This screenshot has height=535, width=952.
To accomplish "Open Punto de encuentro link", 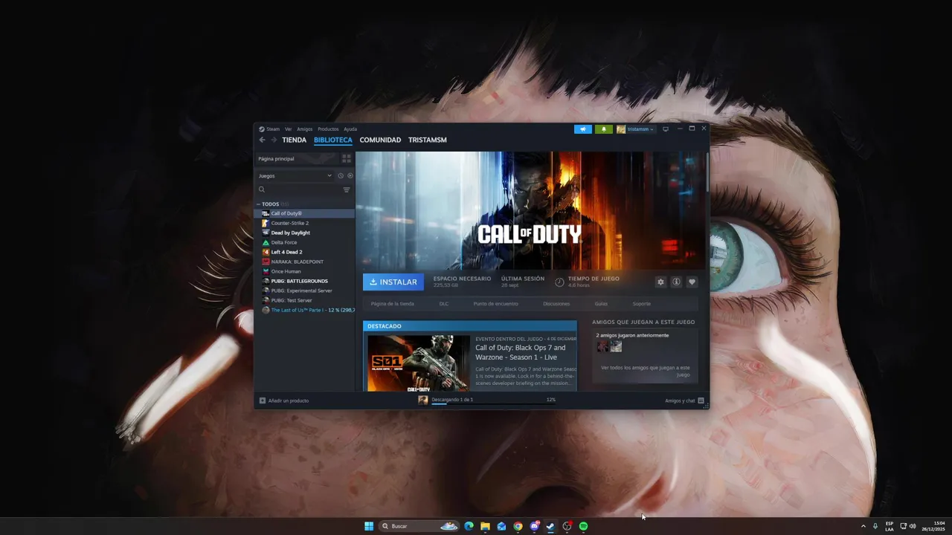I will click(x=496, y=304).
